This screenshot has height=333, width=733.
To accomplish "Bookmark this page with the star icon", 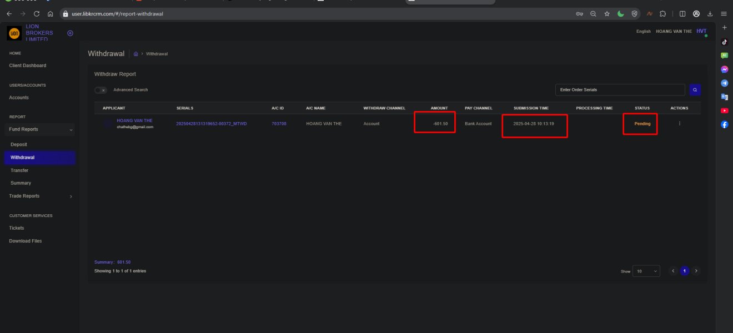I will click(x=607, y=14).
